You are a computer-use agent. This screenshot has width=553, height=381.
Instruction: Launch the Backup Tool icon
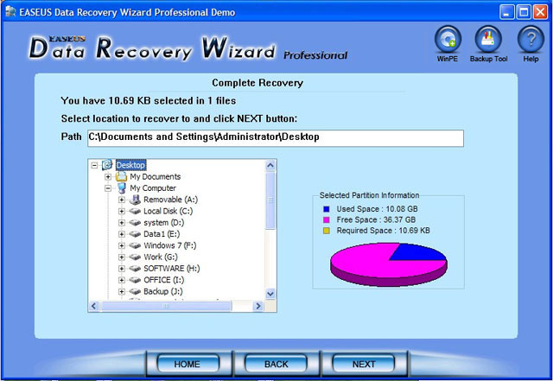click(x=488, y=39)
